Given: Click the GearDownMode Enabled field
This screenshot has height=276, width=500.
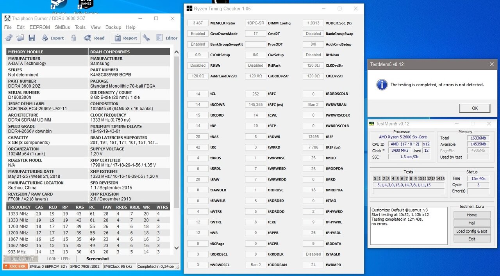Looking at the screenshot, I should tap(198, 34).
